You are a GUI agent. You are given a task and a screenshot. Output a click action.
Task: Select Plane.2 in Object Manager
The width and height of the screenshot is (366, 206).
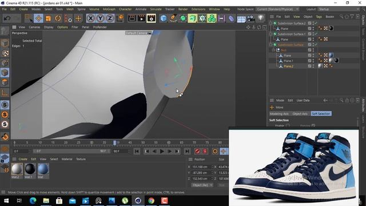[x=288, y=66]
